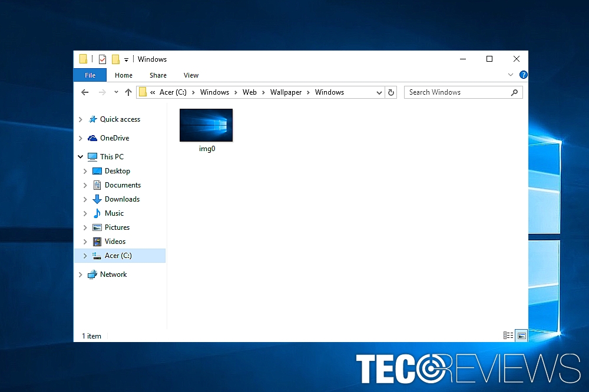Click the Properties checkmark icon in title bar
The height and width of the screenshot is (392, 589).
tap(102, 59)
